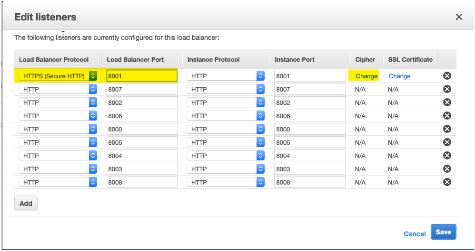475x251 pixels.
Task: Open load balancer protocol dropdown for 8000
Action: click(x=58, y=129)
